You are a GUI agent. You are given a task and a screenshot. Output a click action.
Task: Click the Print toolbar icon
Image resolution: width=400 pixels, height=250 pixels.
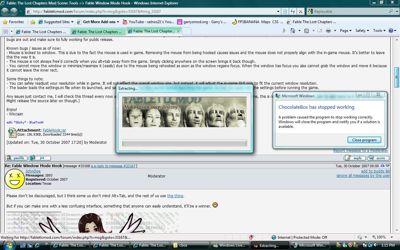pos(328,31)
